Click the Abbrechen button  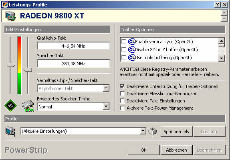176,150
